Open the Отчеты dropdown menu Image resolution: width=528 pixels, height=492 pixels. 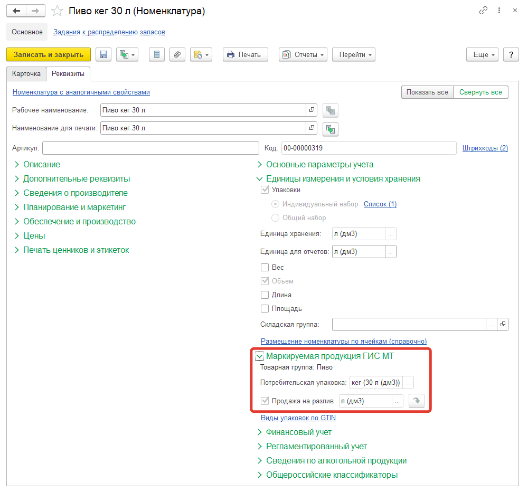point(303,55)
